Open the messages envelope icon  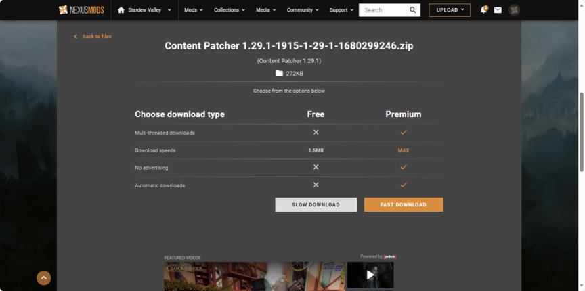498,10
